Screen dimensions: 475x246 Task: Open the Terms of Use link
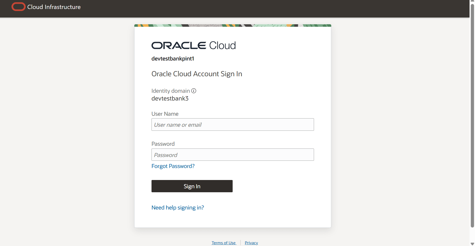point(224,243)
